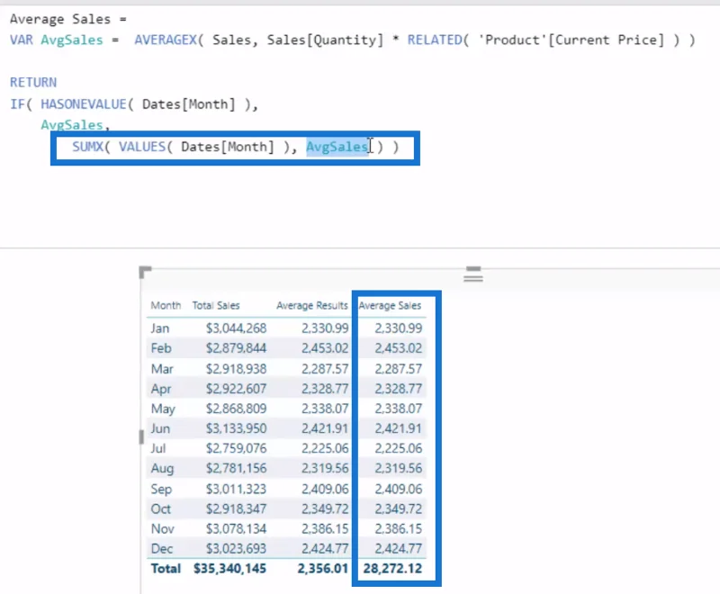Click Average Results value for Jan row
Viewport: 720px width, 594px height.
click(x=325, y=328)
